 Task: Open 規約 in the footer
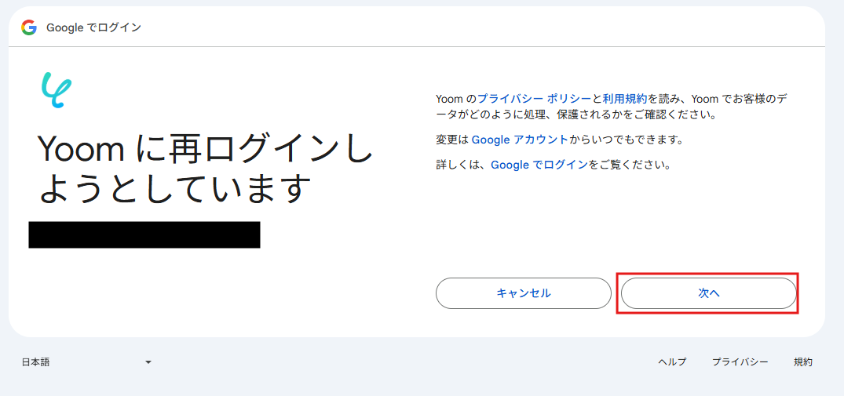tap(802, 362)
